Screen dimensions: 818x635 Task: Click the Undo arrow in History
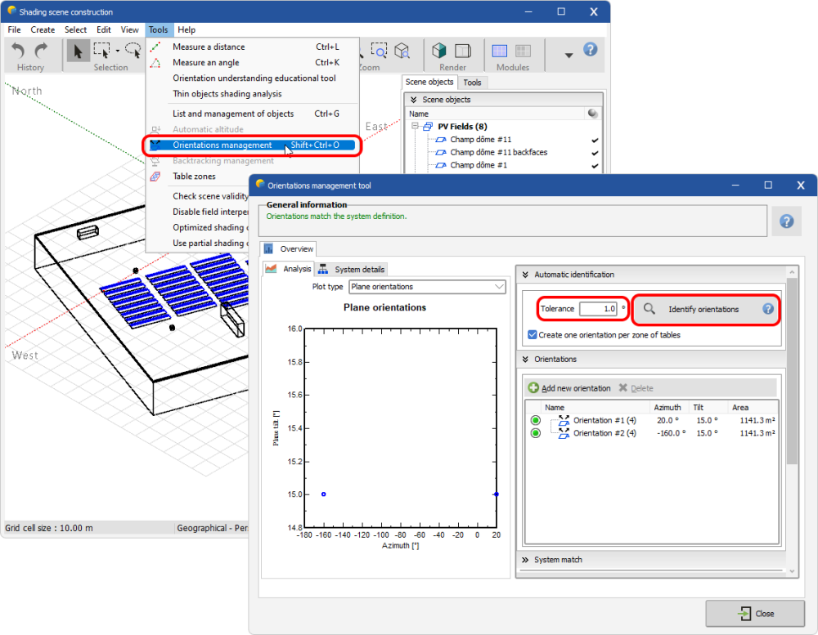[19, 51]
